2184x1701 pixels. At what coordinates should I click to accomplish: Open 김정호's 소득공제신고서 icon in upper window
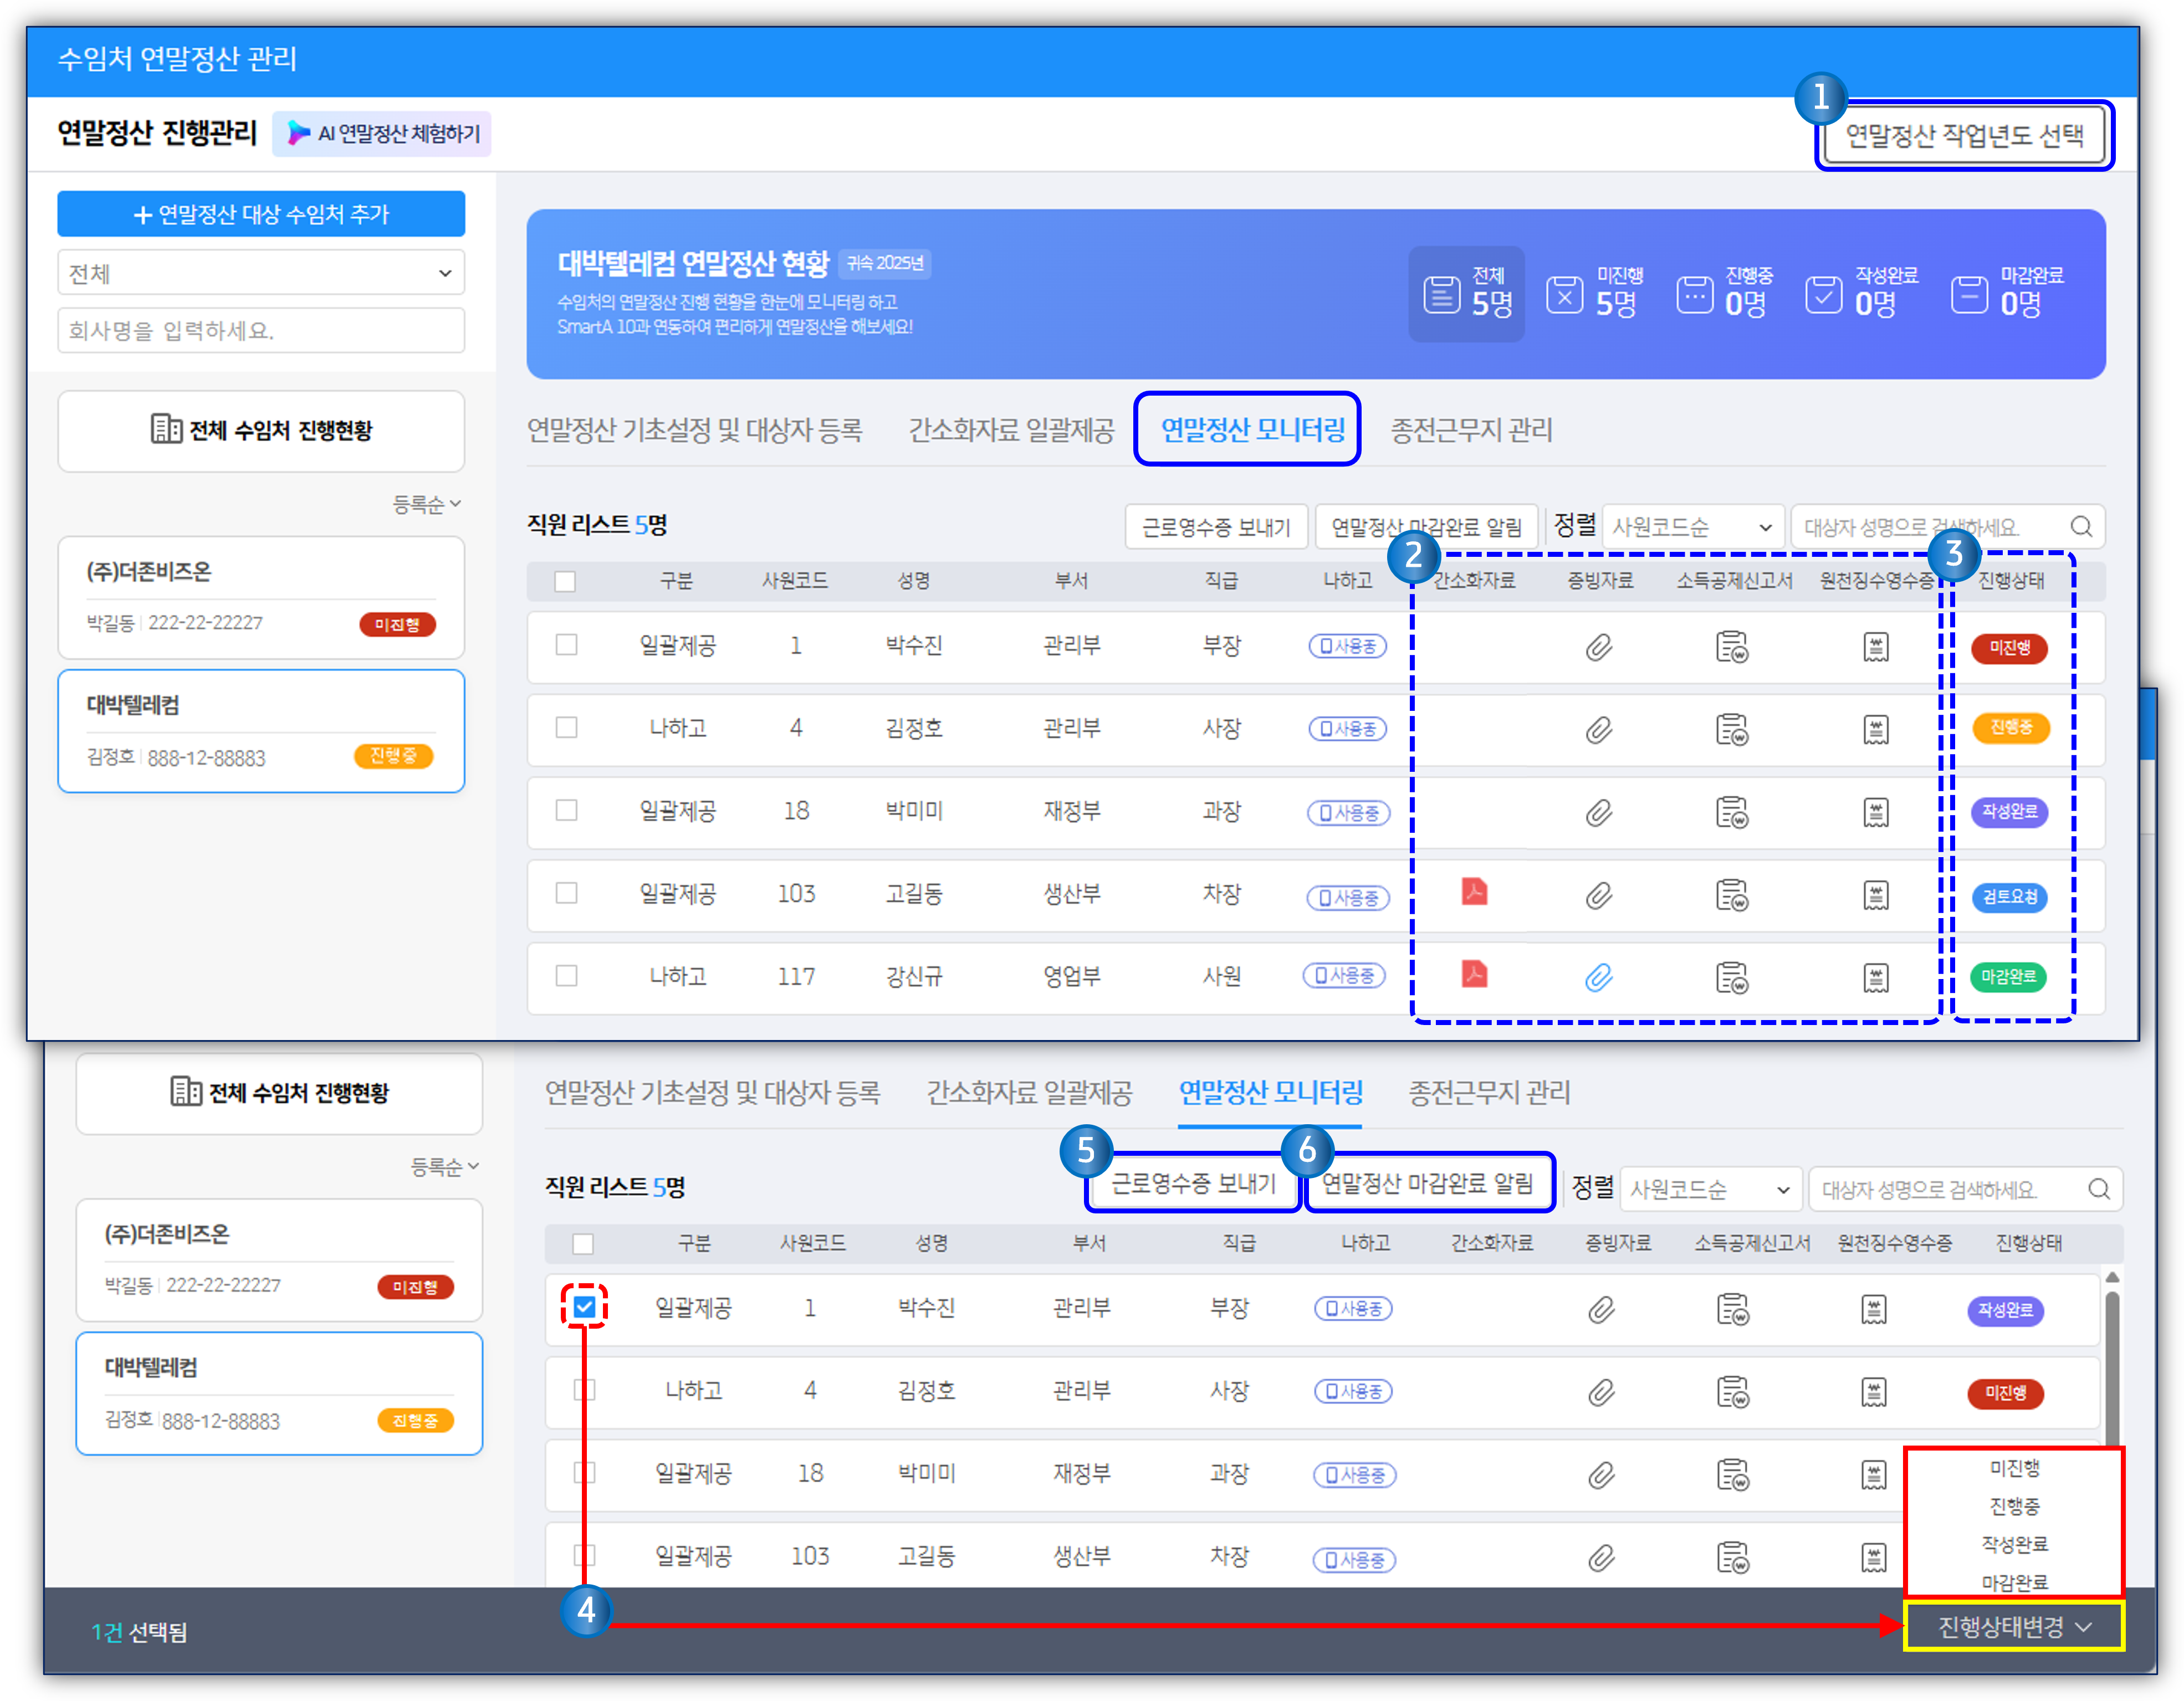pos(1732,729)
